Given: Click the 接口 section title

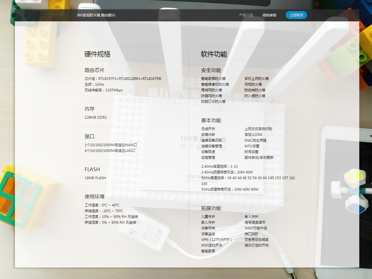Looking at the screenshot, I should tap(90, 136).
